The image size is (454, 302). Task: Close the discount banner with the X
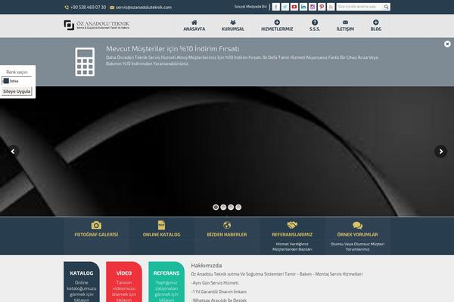[447, 44]
